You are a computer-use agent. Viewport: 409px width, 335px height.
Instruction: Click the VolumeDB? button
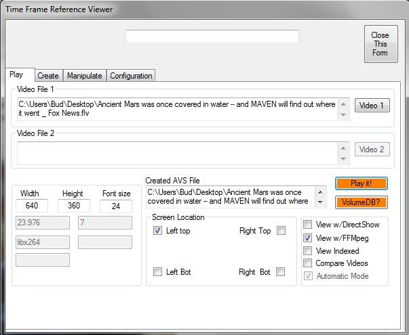point(362,202)
